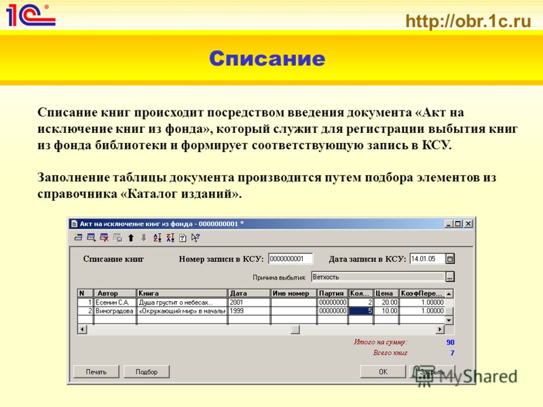This screenshot has width=543, height=407.
Task: Activate the what's-this pointer help icon
Action: pos(195,238)
